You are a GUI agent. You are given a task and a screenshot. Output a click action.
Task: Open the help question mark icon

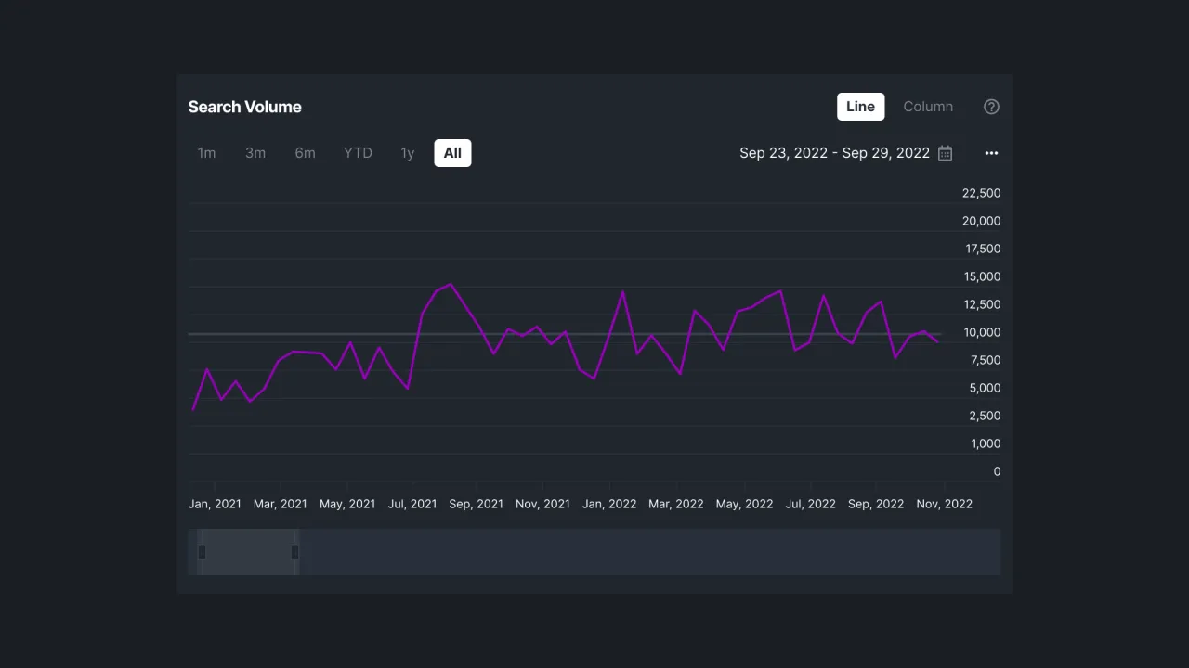point(991,107)
